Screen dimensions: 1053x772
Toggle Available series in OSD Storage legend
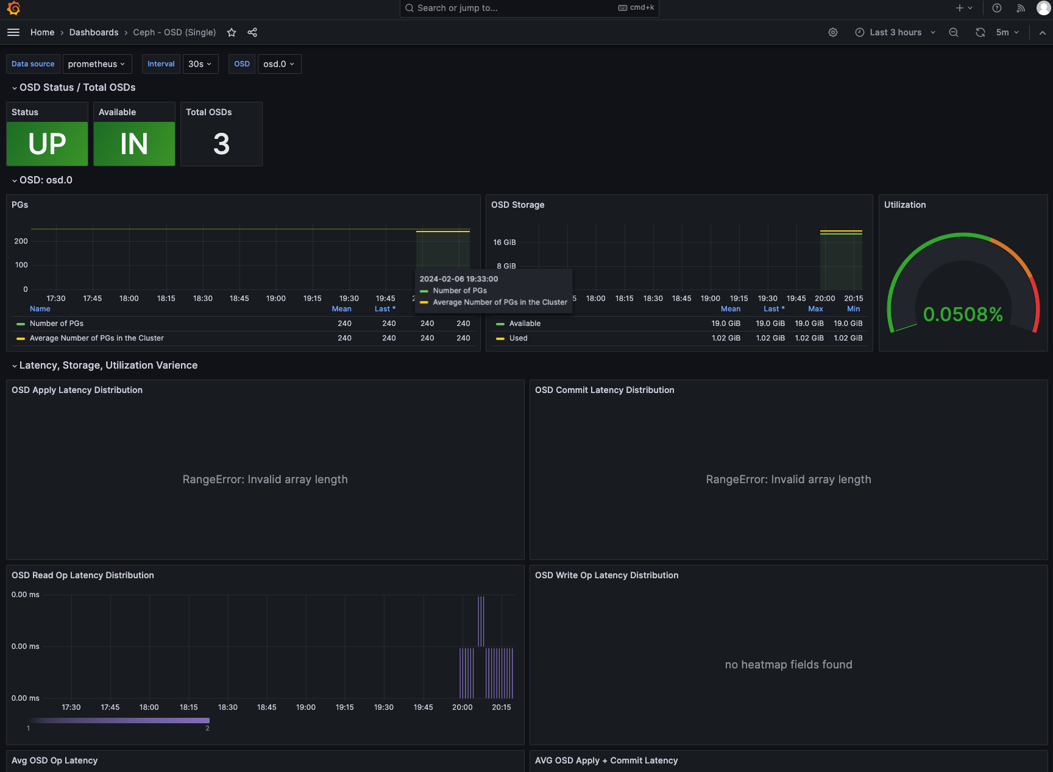click(x=525, y=324)
